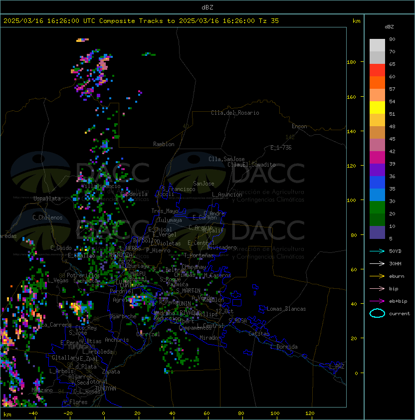Click the 'TUNUYAN' map label
Viewport: 415px width, 420px height.
(106, 389)
